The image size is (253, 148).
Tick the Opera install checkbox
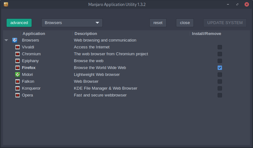(219, 95)
